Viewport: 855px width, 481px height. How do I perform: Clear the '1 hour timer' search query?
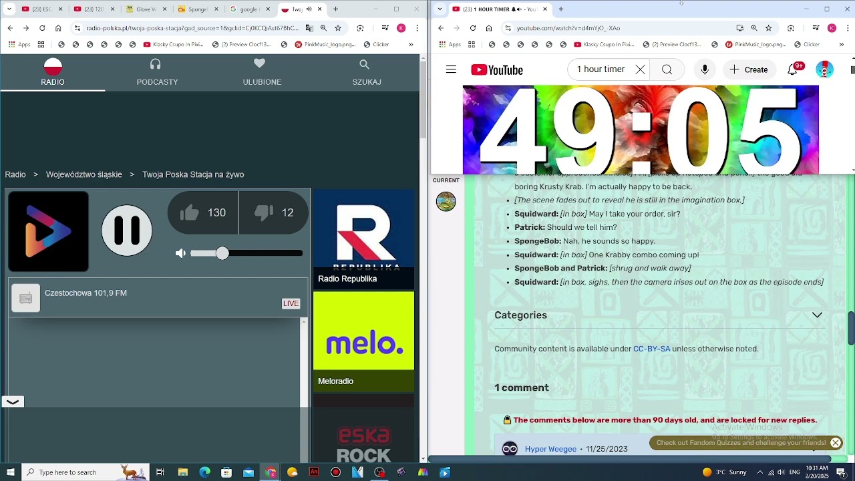coord(640,69)
